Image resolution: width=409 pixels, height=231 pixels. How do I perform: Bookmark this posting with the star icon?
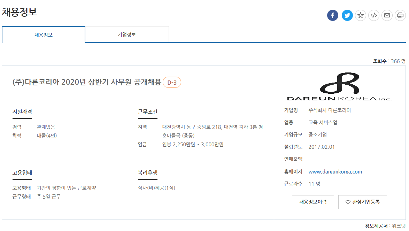361,15
